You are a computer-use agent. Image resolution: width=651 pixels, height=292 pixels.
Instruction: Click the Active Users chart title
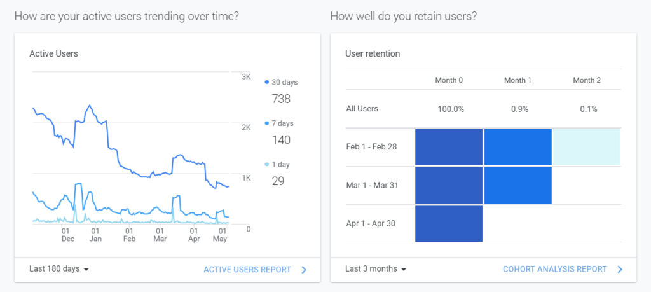point(53,54)
